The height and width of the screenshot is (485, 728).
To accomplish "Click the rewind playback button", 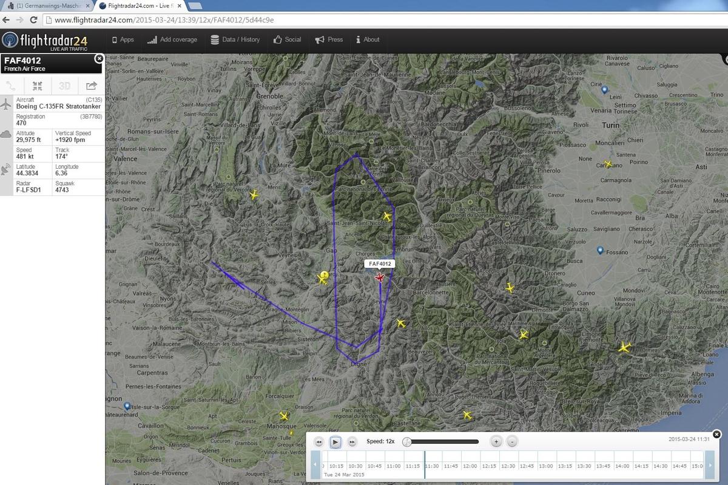I will [x=319, y=442].
